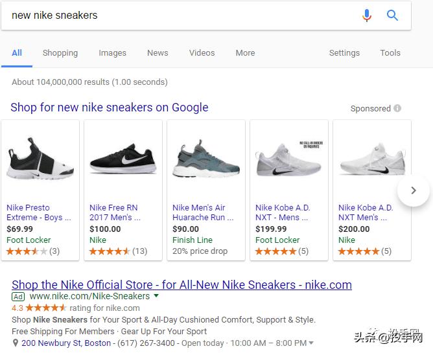The image size is (433, 353).
Task: Expand the store opening hours dropdown
Action: (311, 343)
